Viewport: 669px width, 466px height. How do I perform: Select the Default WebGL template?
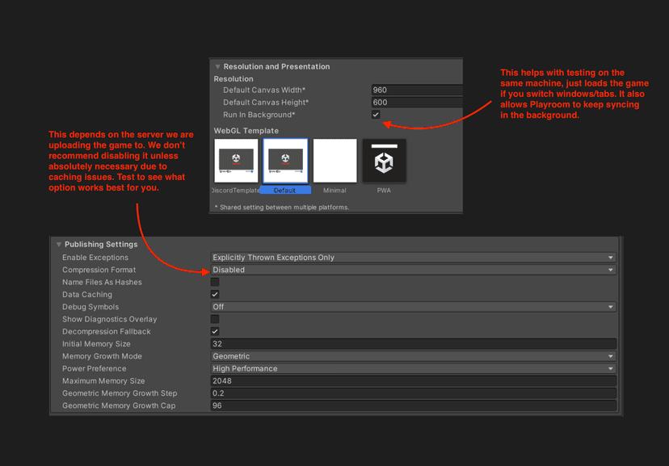point(285,161)
